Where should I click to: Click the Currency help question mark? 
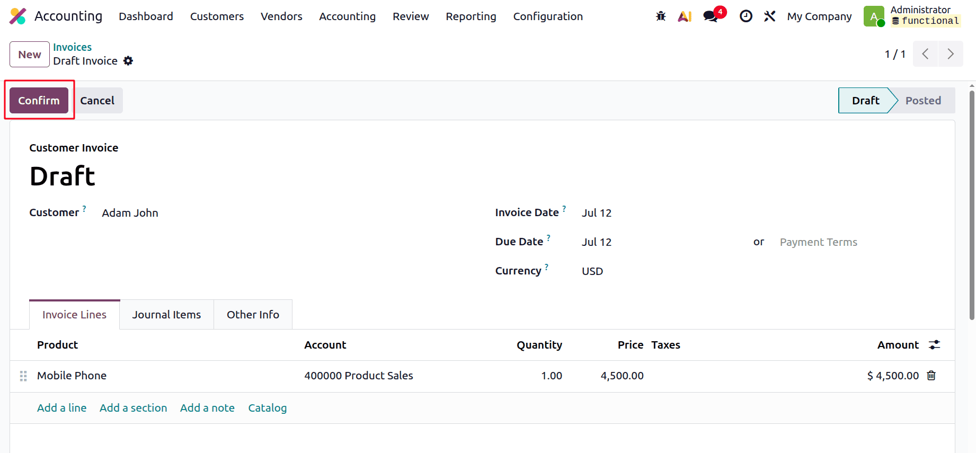click(x=546, y=267)
